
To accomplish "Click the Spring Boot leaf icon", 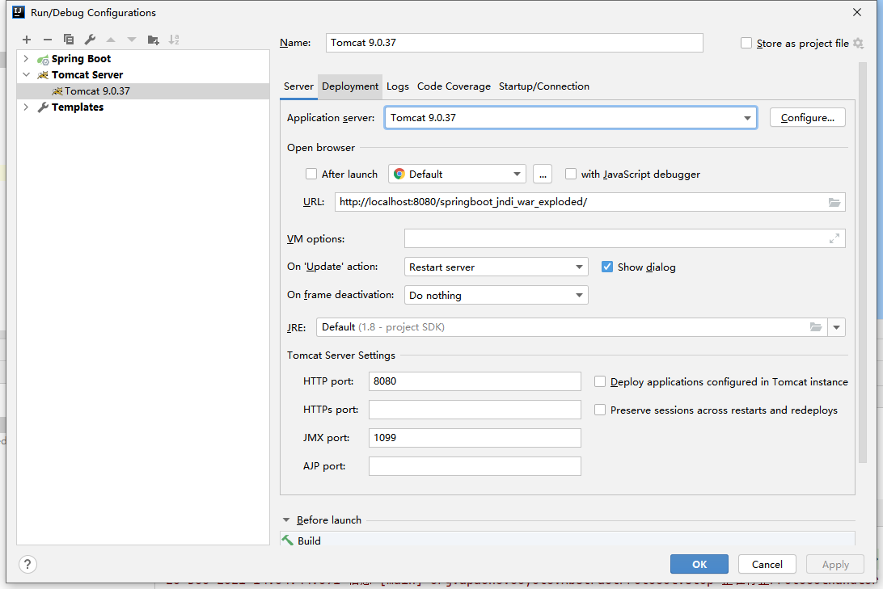I will (43, 59).
